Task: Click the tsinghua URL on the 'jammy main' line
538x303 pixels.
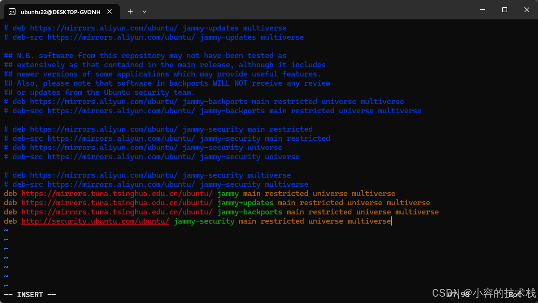Action: (117, 194)
